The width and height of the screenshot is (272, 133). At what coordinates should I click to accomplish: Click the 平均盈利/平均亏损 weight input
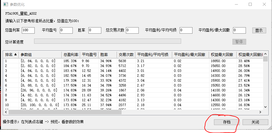point(186,30)
